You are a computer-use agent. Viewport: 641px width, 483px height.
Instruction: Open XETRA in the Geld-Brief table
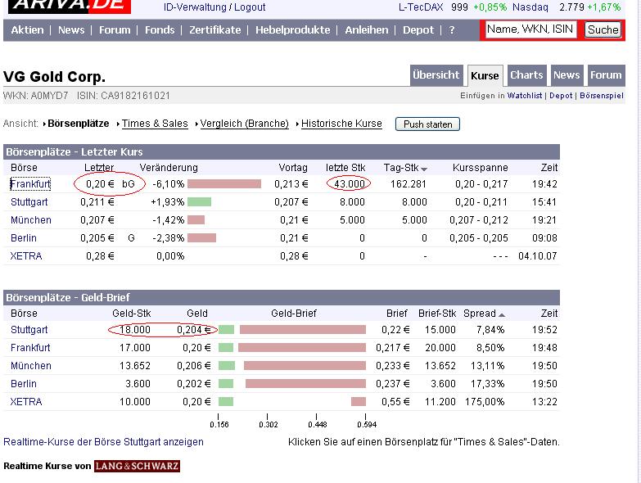point(26,401)
